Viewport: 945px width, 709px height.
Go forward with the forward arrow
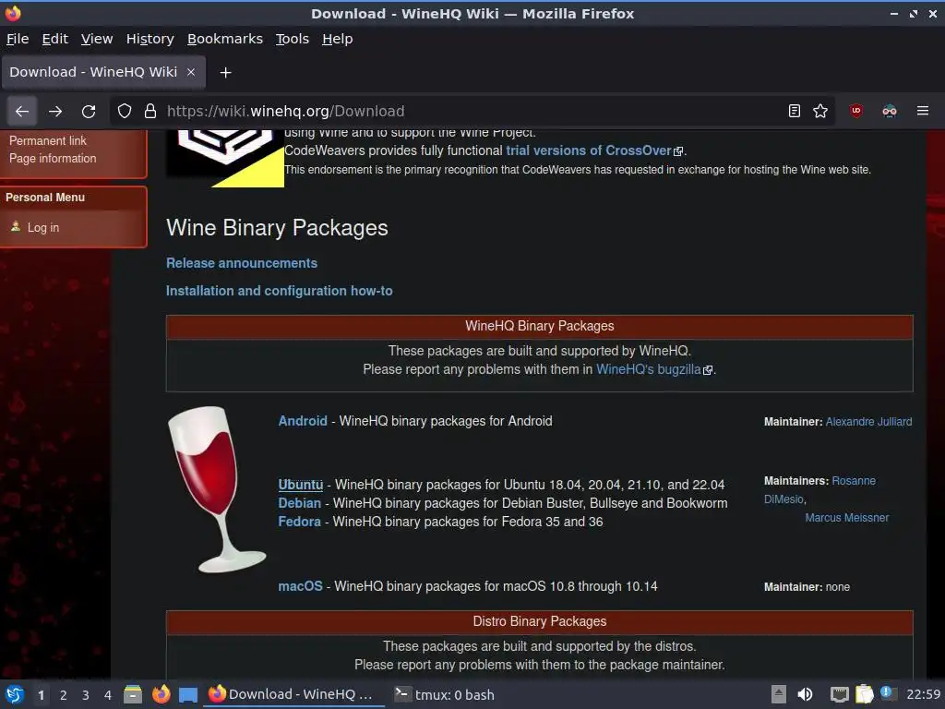pos(55,111)
